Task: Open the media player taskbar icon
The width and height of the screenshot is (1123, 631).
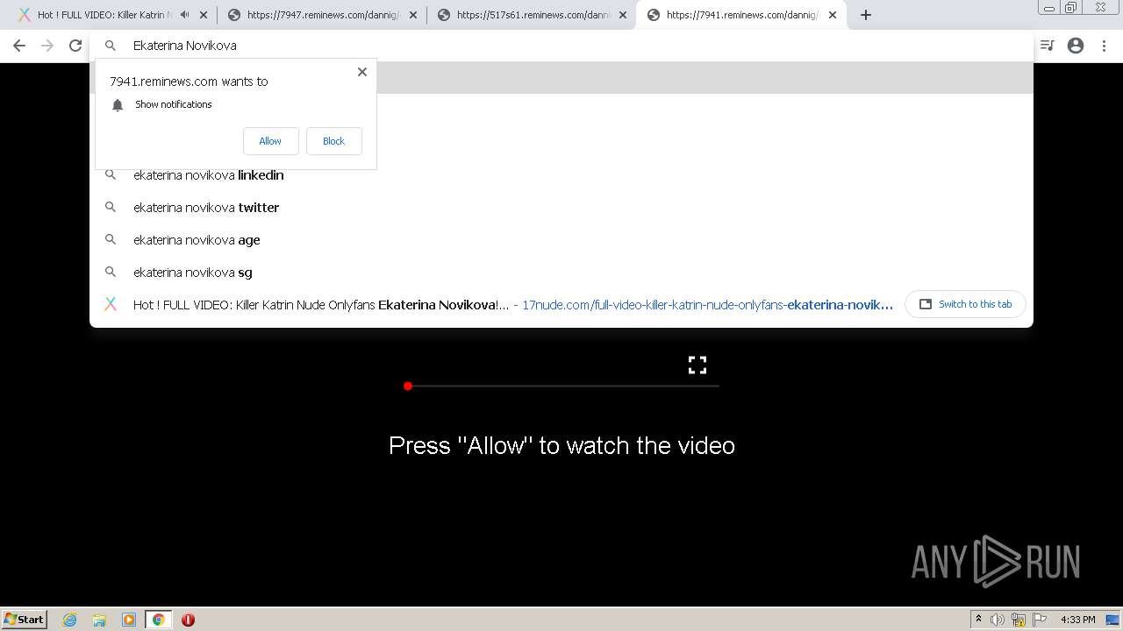Action: click(x=129, y=620)
